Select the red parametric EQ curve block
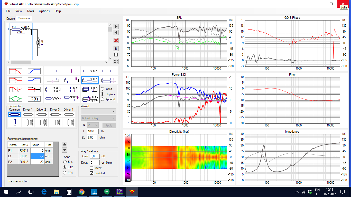 click(15, 89)
